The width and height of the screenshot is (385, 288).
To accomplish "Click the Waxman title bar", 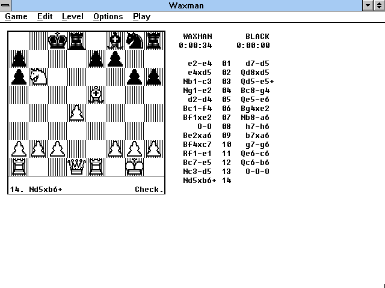I will pos(186,5).
